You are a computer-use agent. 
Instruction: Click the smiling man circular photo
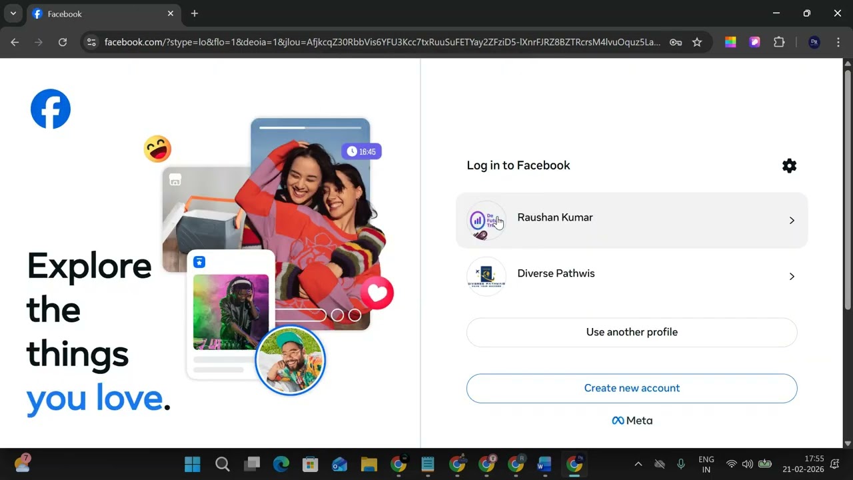click(290, 361)
